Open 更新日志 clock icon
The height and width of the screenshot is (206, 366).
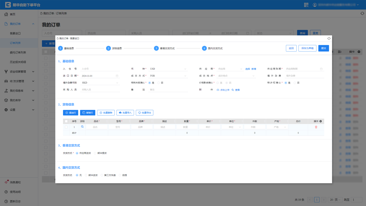pyautogui.click(x=6, y=201)
